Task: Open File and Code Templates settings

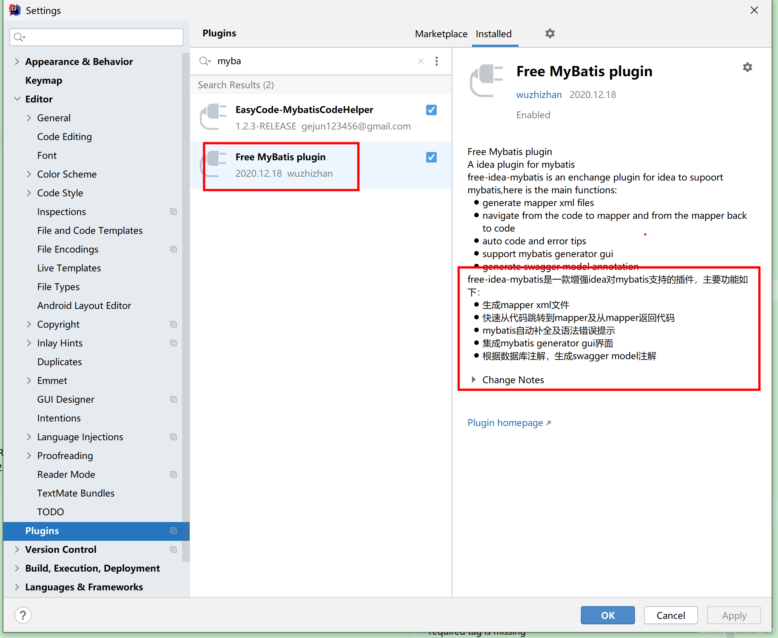Action: [x=90, y=230]
